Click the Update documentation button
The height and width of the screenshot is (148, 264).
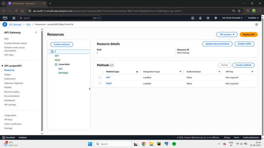pos(217,44)
